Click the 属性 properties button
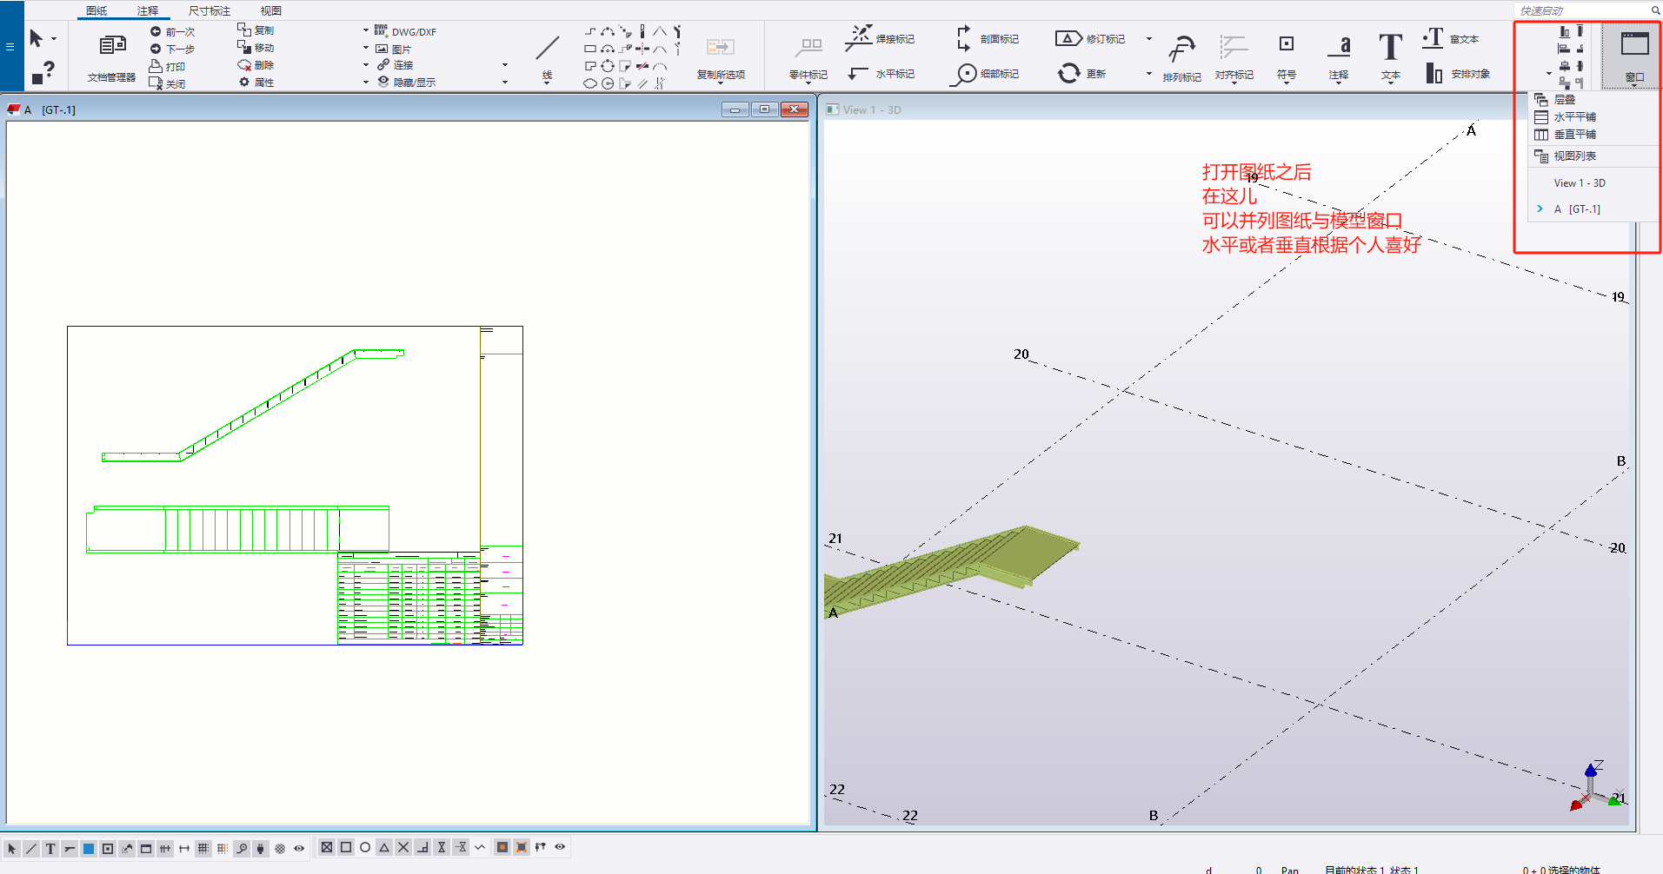Screen dimensions: 1663x874 (256, 83)
